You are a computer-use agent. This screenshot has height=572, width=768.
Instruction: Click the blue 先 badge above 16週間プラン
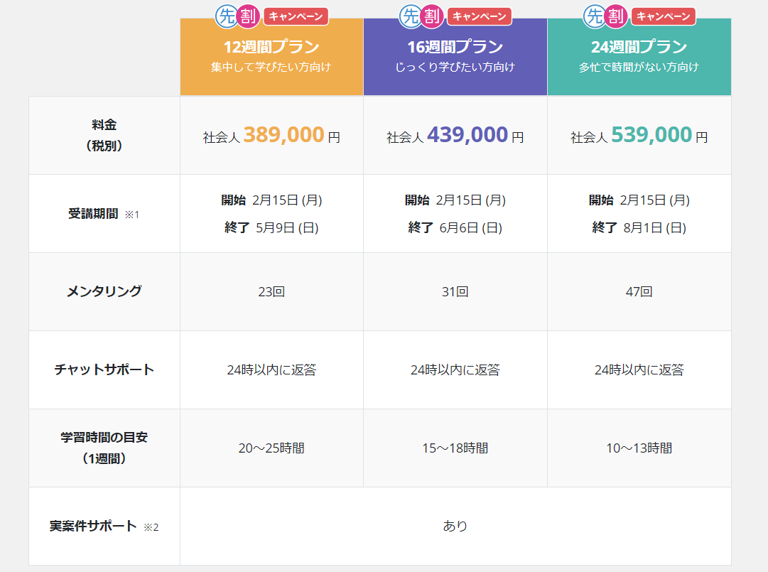pos(410,16)
